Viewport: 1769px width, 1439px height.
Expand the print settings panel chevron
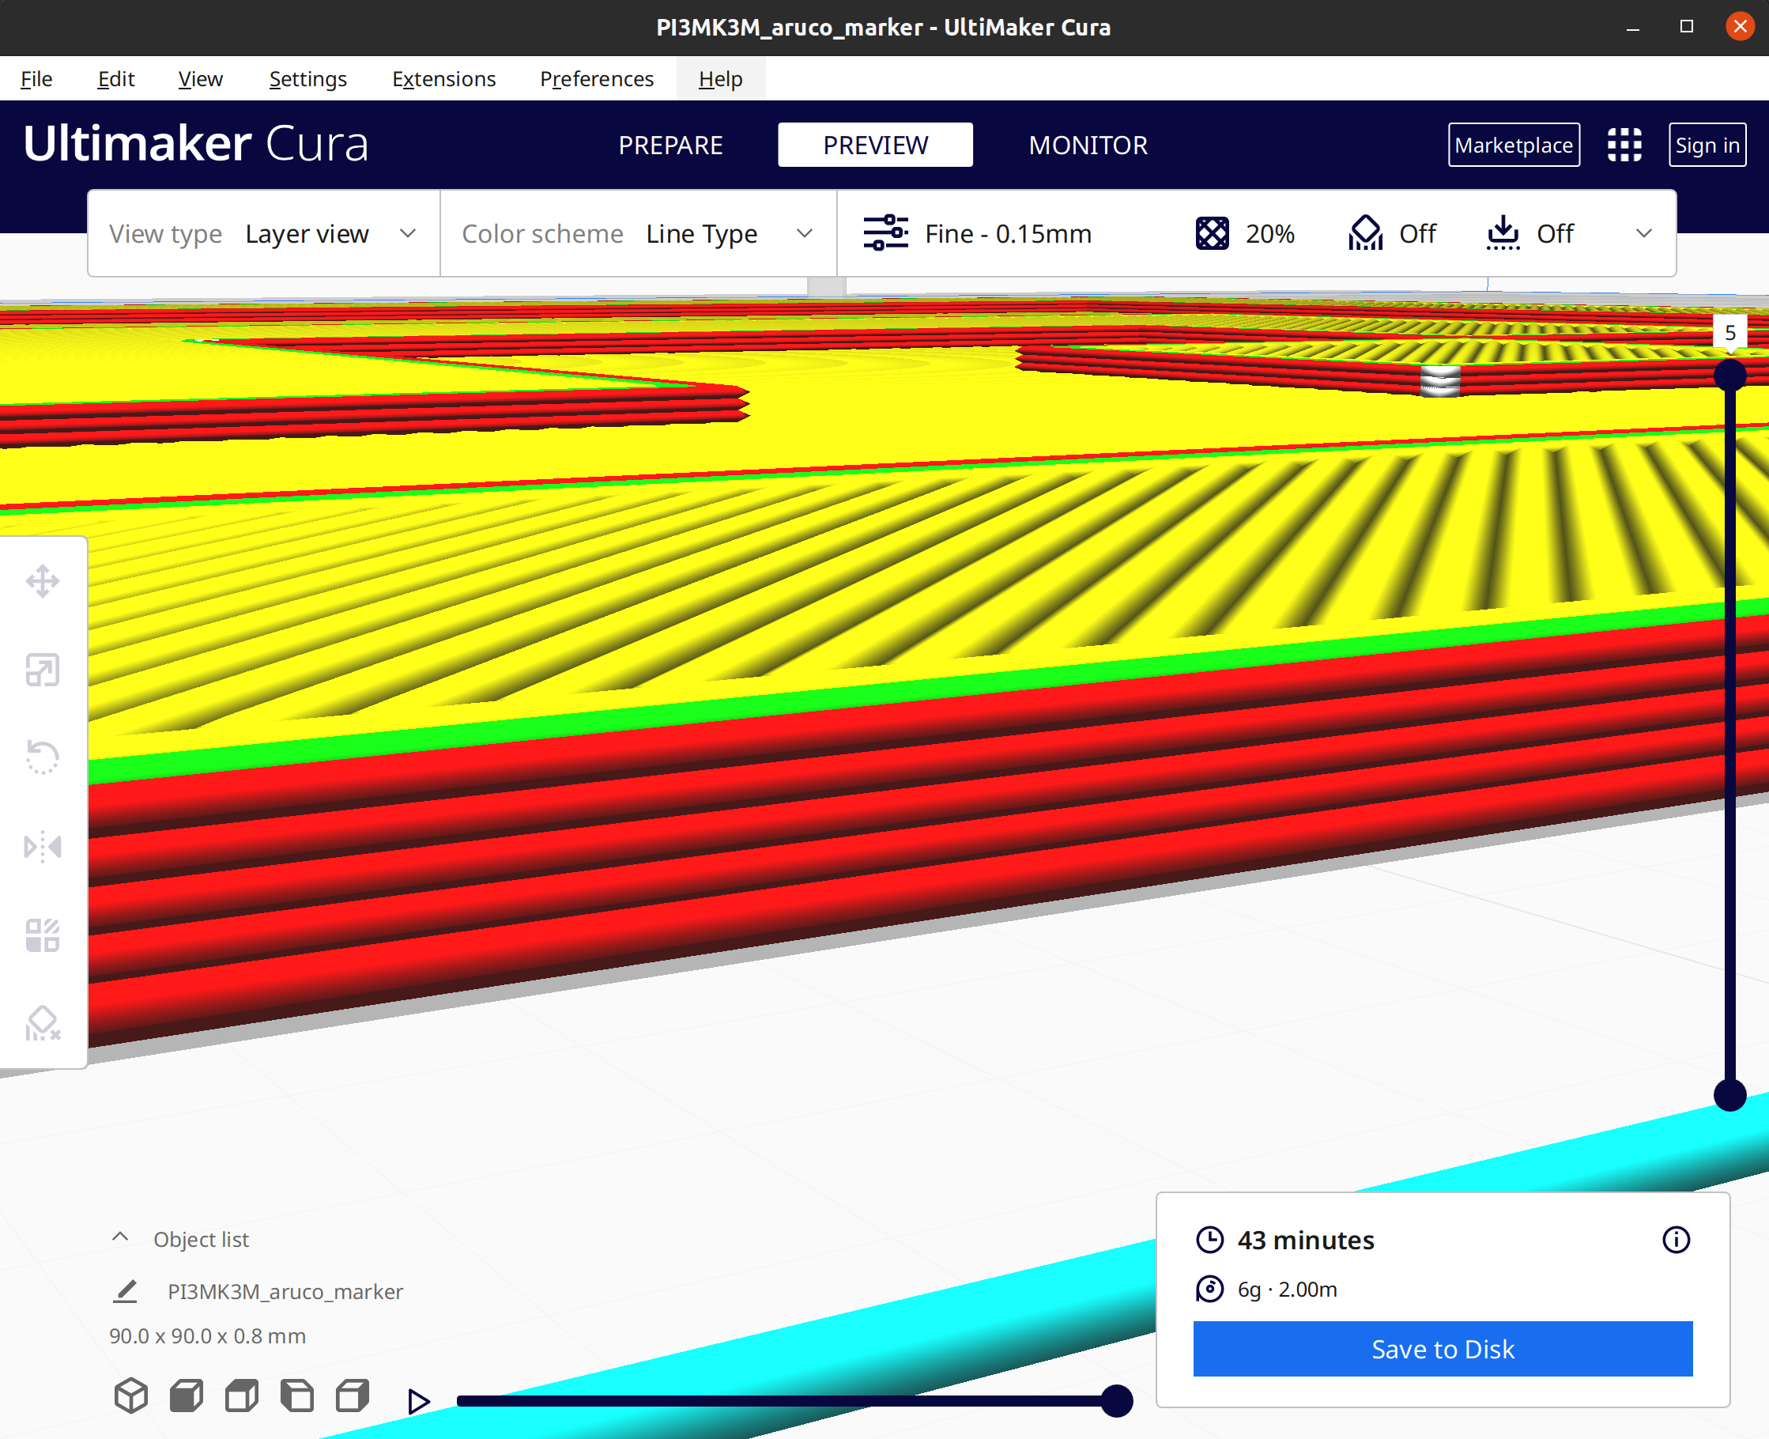coord(1644,234)
